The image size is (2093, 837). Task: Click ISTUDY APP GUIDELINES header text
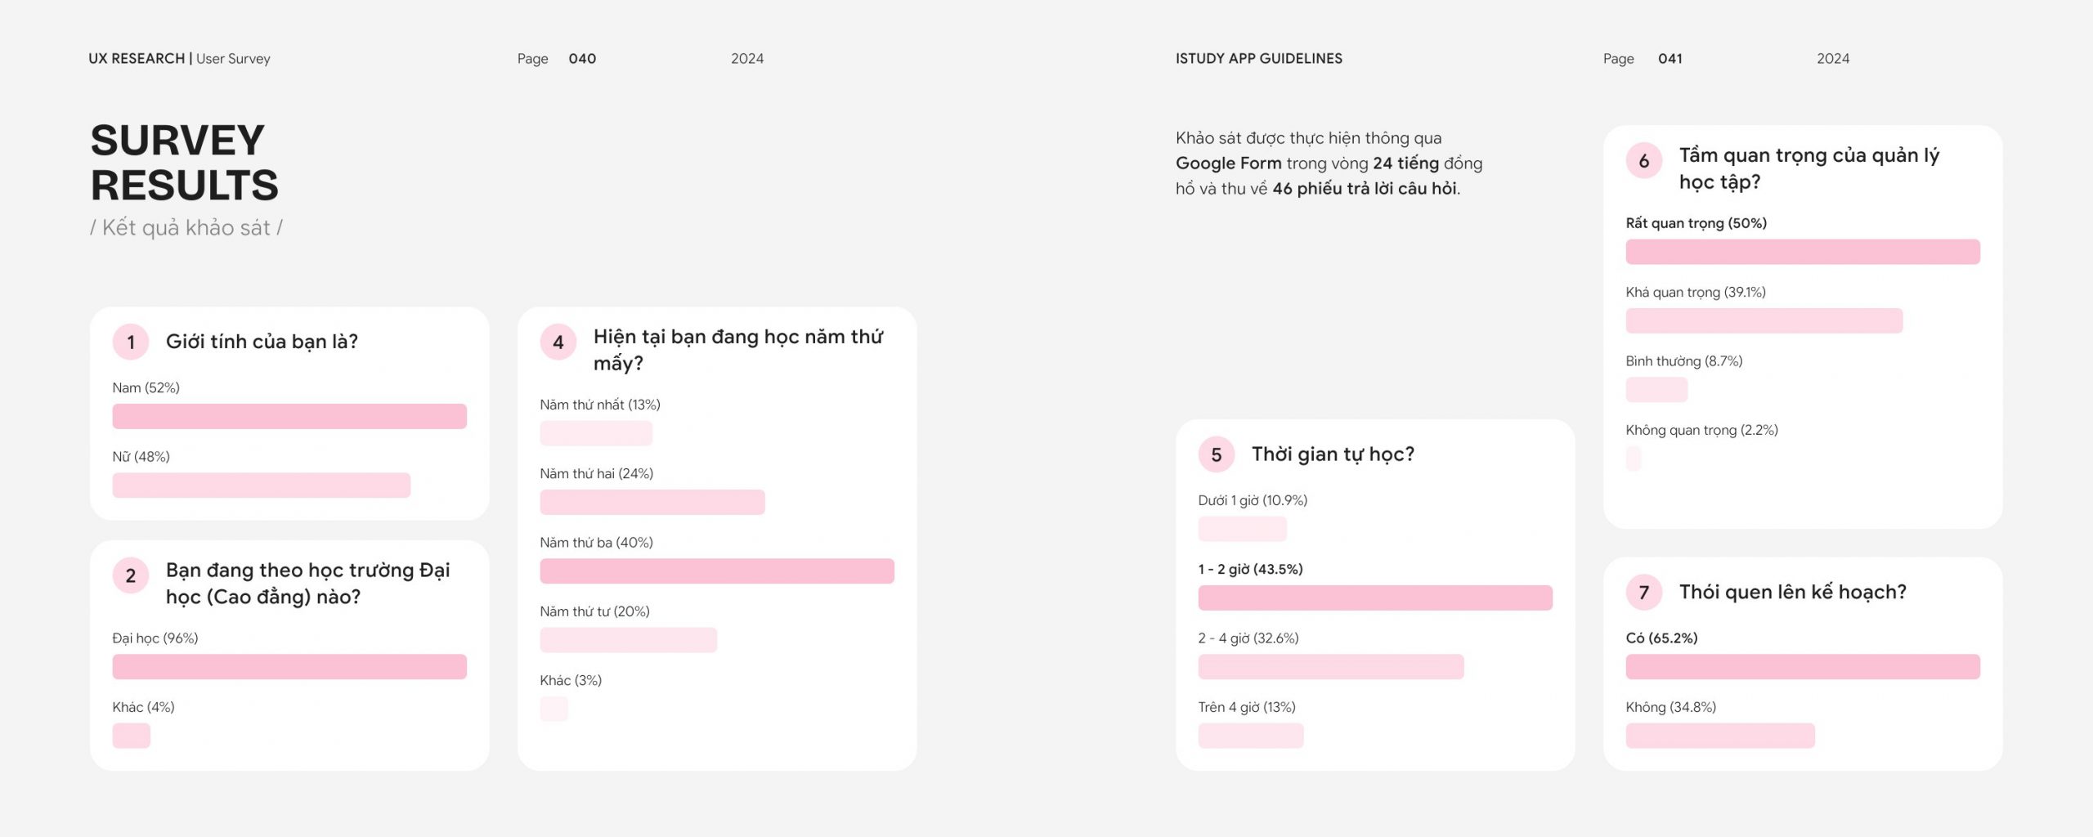tap(1259, 59)
